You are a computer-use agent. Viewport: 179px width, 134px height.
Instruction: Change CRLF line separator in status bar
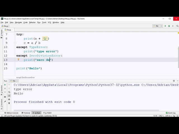[x=161, y=116]
